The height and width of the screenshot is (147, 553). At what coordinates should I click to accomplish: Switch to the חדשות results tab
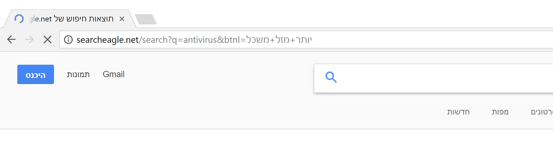(x=458, y=112)
